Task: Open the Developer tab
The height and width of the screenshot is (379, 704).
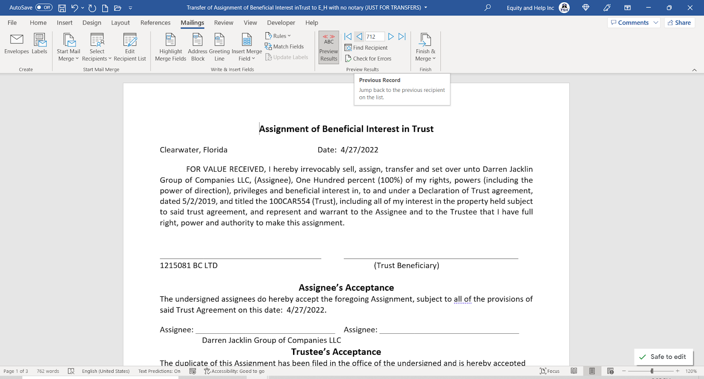Action: click(x=281, y=22)
